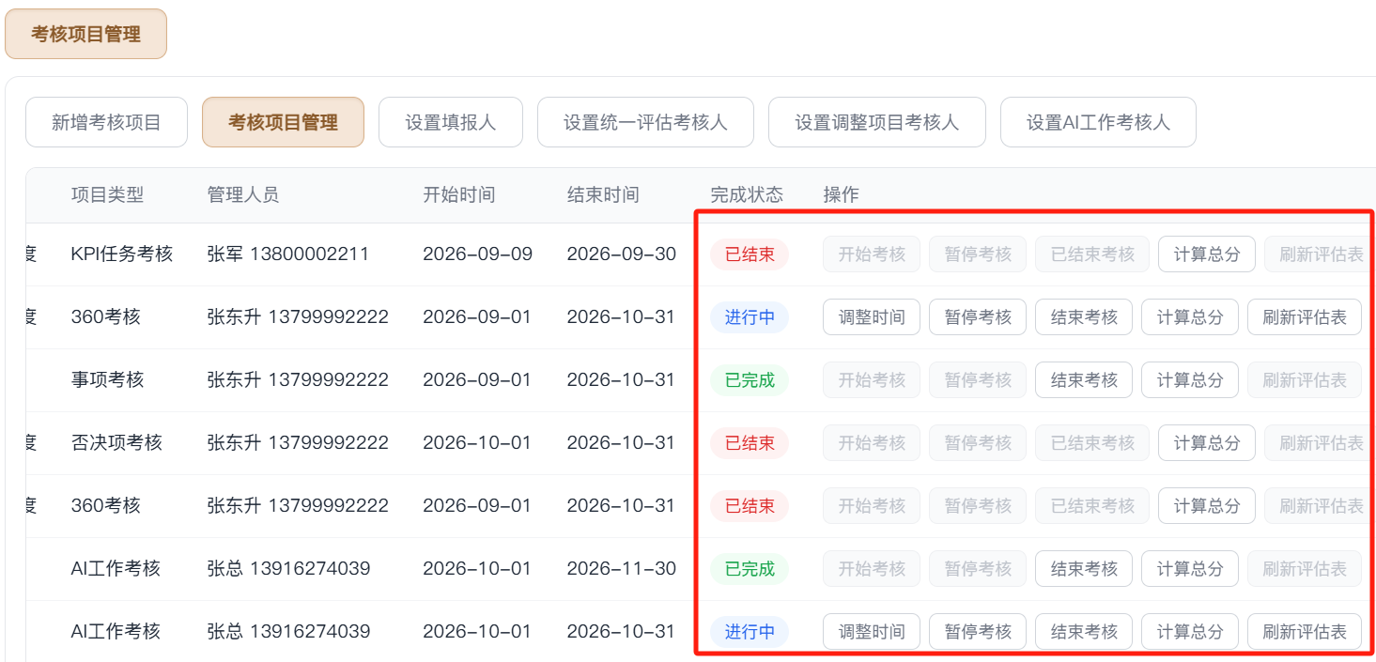
Task: Switch to 设置统一评估考核人
Action: [645, 122]
